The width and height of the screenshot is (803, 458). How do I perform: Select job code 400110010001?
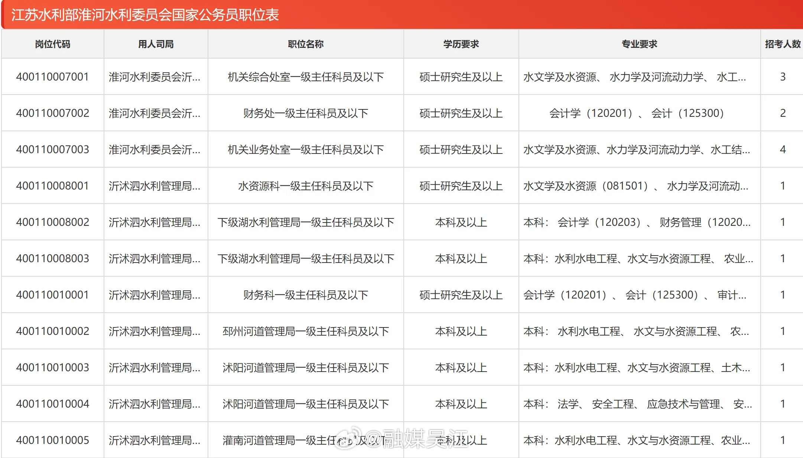tap(53, 295)
